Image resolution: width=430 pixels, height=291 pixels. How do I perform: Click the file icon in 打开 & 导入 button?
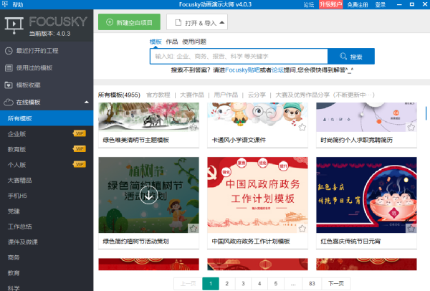point(178,22)
